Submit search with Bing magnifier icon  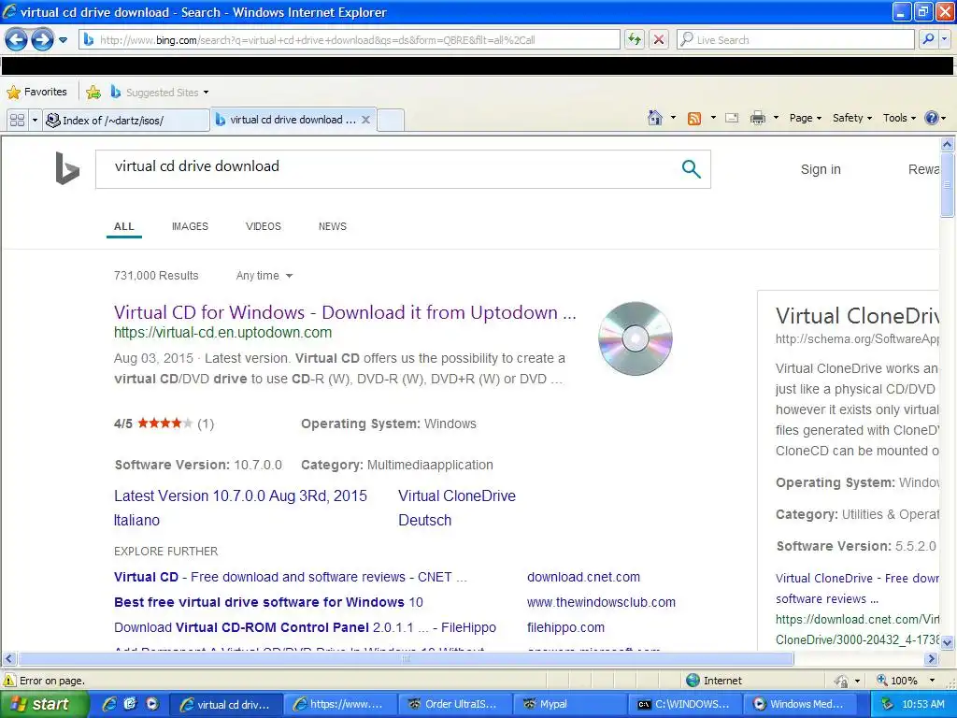point(691,169)
